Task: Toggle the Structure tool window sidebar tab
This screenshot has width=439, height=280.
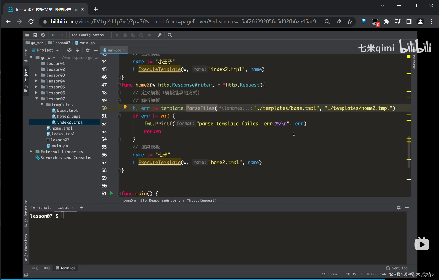Action: [x=26, y=213]
